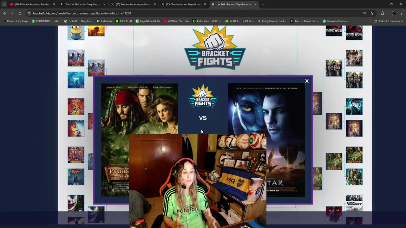The image size is (406, 228).
Task: Open the zoom magnifier icon in address bar
Action: [x=365, y=13]
